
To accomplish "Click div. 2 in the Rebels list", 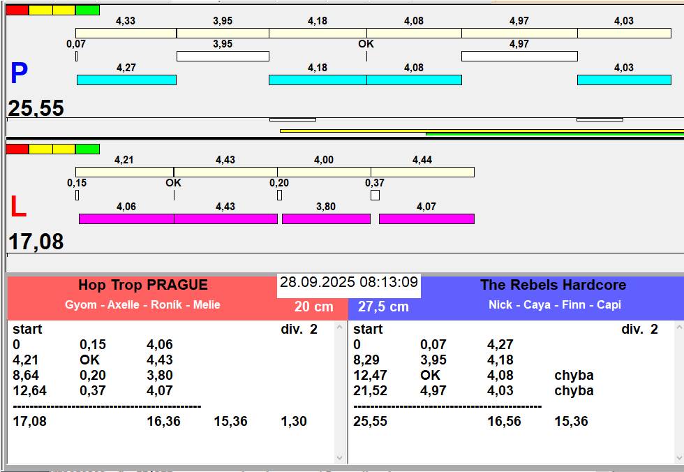I will [x=639, y=329].
